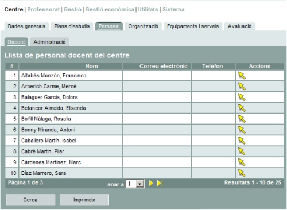
Task: Click the Correu electrònic column header
Action: 157,66
